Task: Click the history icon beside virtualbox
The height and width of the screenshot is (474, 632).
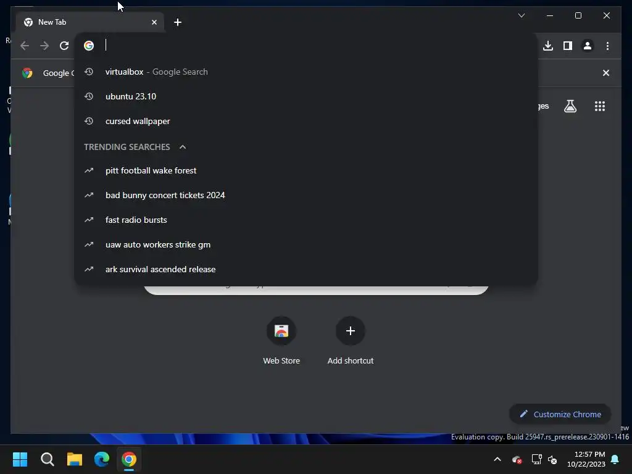Action: [x=89, y=72]
